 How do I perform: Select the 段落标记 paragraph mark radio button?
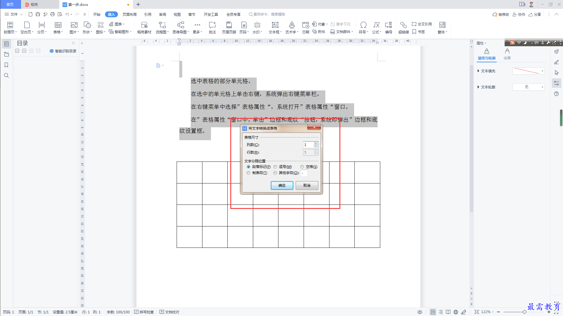pos(248,167)
